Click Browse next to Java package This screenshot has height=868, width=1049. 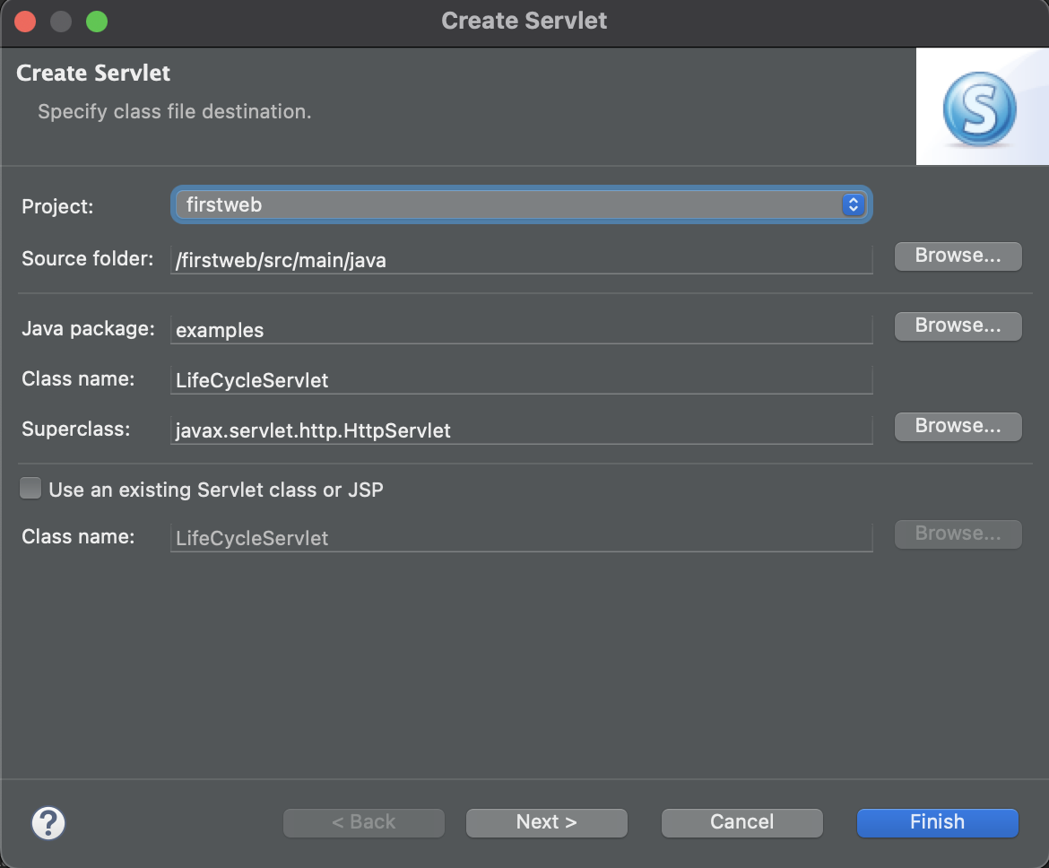click(x=958, y=326)
